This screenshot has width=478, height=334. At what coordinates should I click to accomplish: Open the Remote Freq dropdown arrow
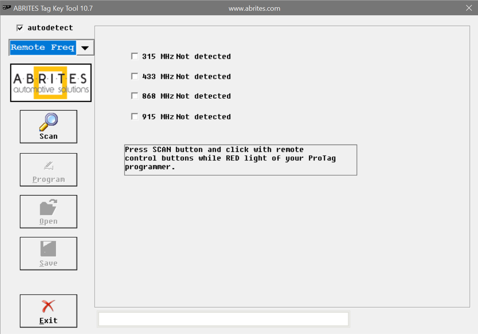(x=85, y=48)
